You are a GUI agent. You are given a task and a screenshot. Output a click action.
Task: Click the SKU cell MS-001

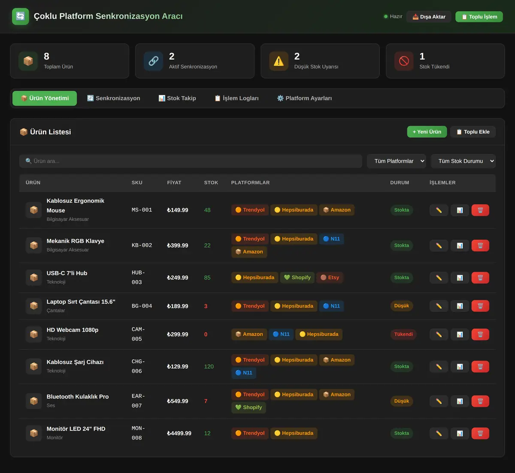(x=142, y=210)
